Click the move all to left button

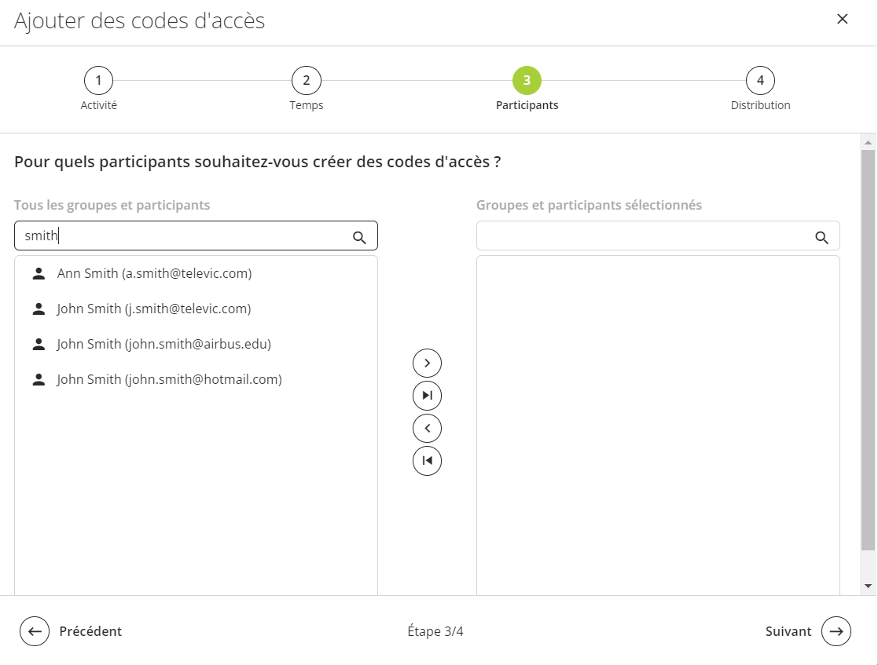click(428, 461)
